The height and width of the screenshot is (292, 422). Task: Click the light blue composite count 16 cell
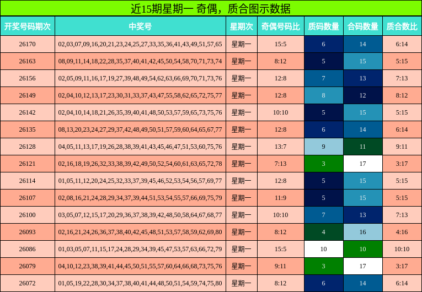[363, 232]
